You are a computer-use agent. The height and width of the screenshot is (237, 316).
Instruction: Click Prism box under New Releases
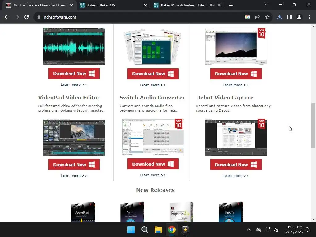[x=231, y=212]
